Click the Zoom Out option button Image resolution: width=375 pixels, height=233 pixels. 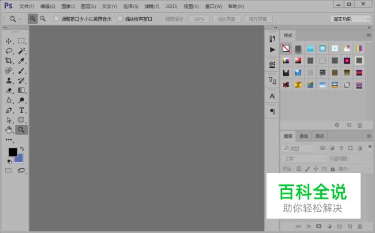(43, 18)
